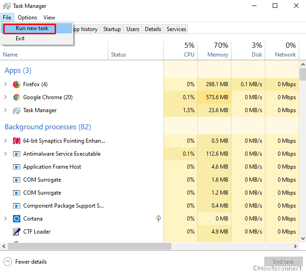Click the Synaptics Pointing Enhancer icon

pos(17,141)
